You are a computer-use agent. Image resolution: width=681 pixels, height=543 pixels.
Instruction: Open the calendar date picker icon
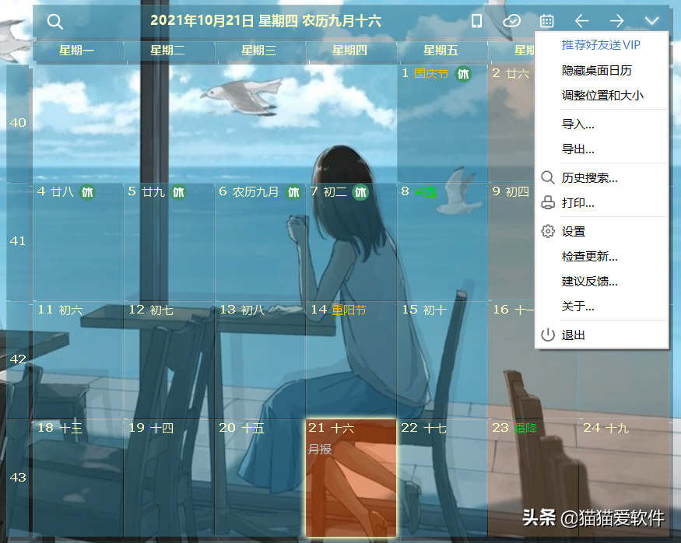[547, 21]
